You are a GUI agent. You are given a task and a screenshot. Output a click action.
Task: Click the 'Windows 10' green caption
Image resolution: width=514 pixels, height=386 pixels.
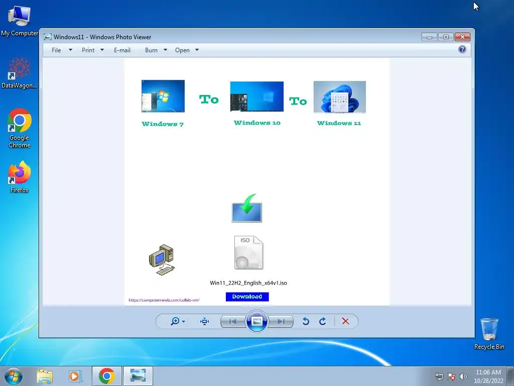257,123
